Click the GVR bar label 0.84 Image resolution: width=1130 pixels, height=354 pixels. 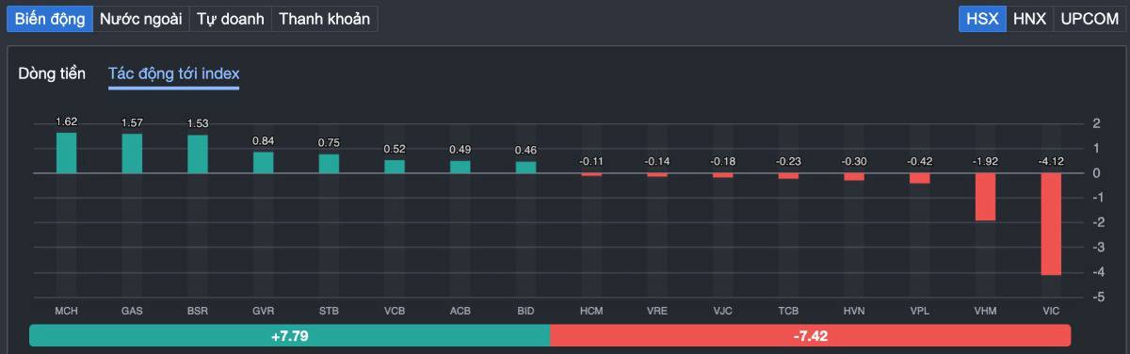(x=263, y=141)
